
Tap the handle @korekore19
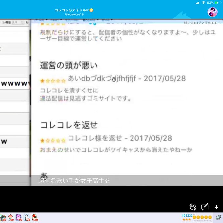[74, 14]
